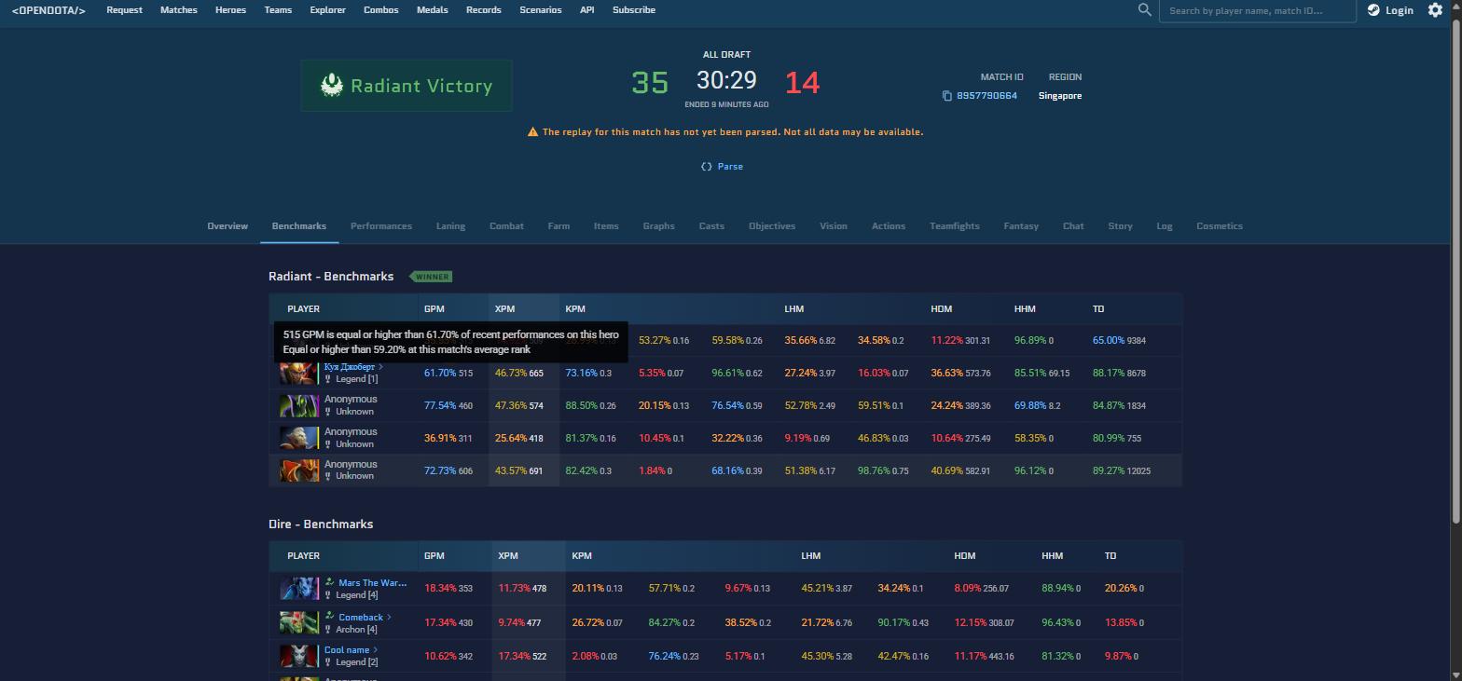Click the hero portrait next to Cool name
The image size is (1462, 681).
pyautogui.click(x=299, y=656)
